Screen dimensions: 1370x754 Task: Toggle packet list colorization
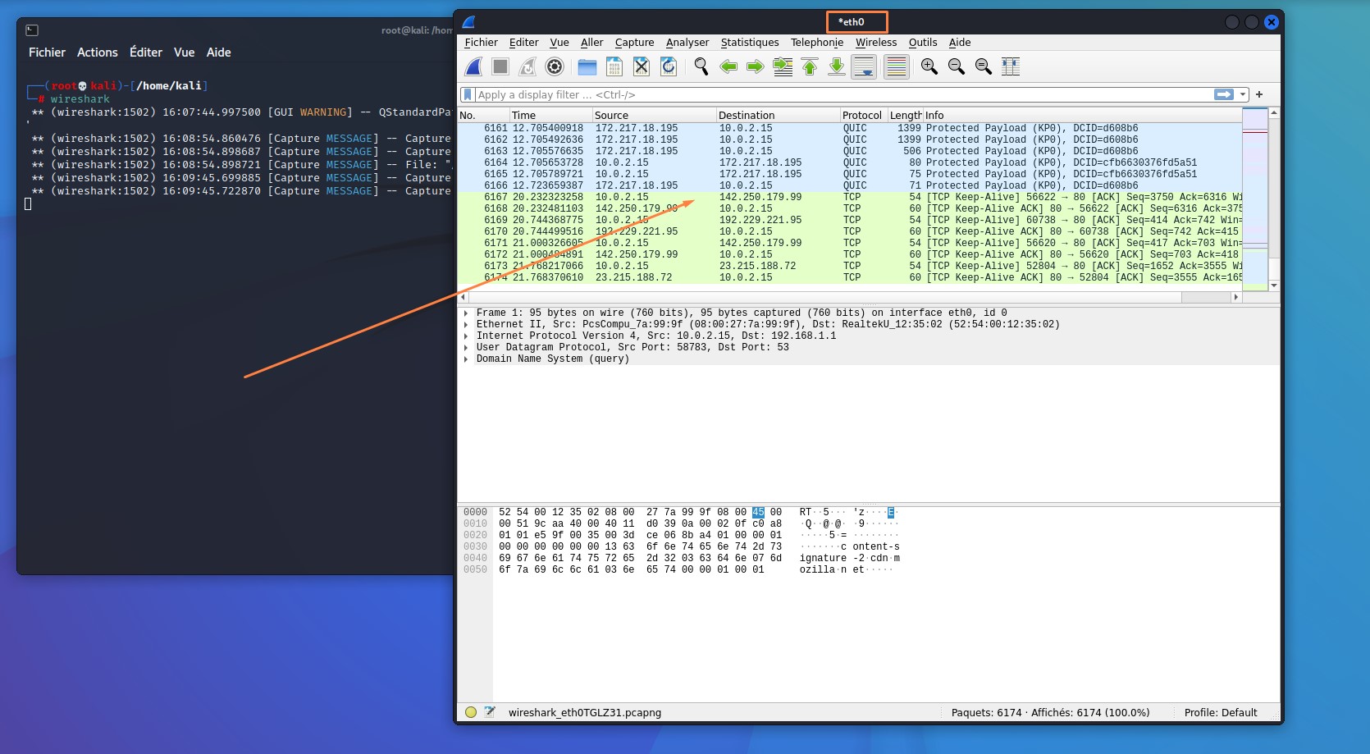895,66
